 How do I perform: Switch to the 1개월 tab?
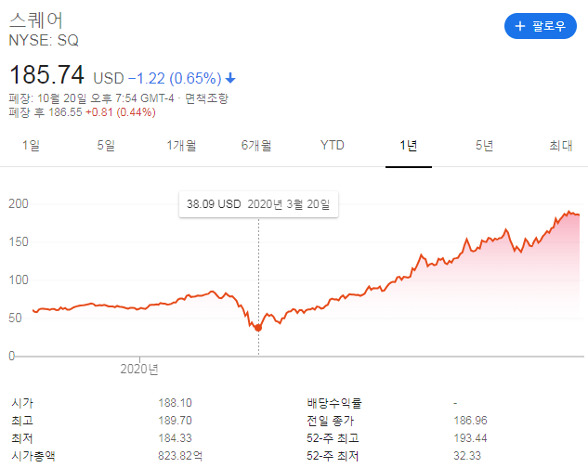[x=181, y=145]
